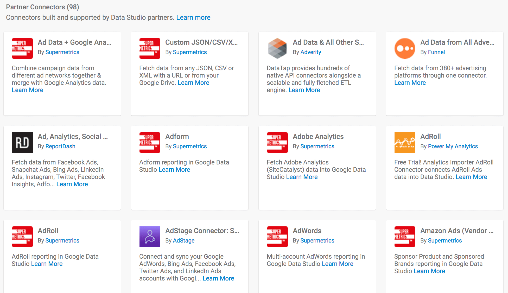Open Learn More on Power My Analytics AdRoll card
This screenshot has height=293, width=508.
tap(471, 177)
